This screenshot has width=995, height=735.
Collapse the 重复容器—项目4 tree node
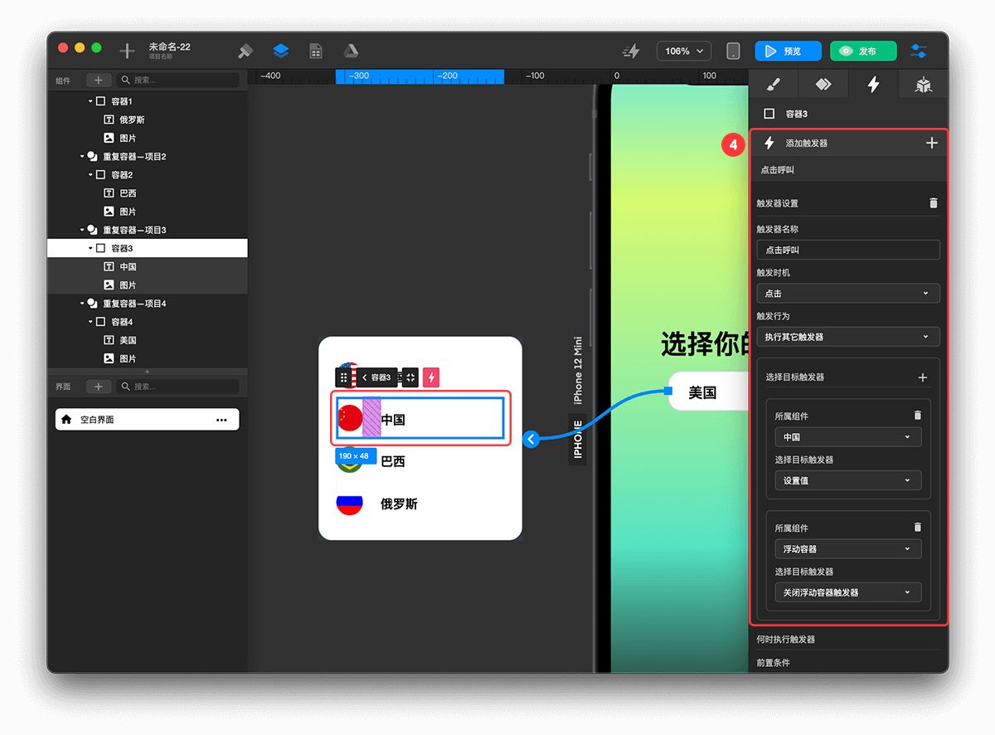tap(82, 304)
